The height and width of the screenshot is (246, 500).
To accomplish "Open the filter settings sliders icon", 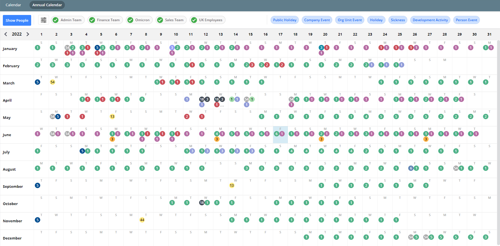I will pos(44,20).
